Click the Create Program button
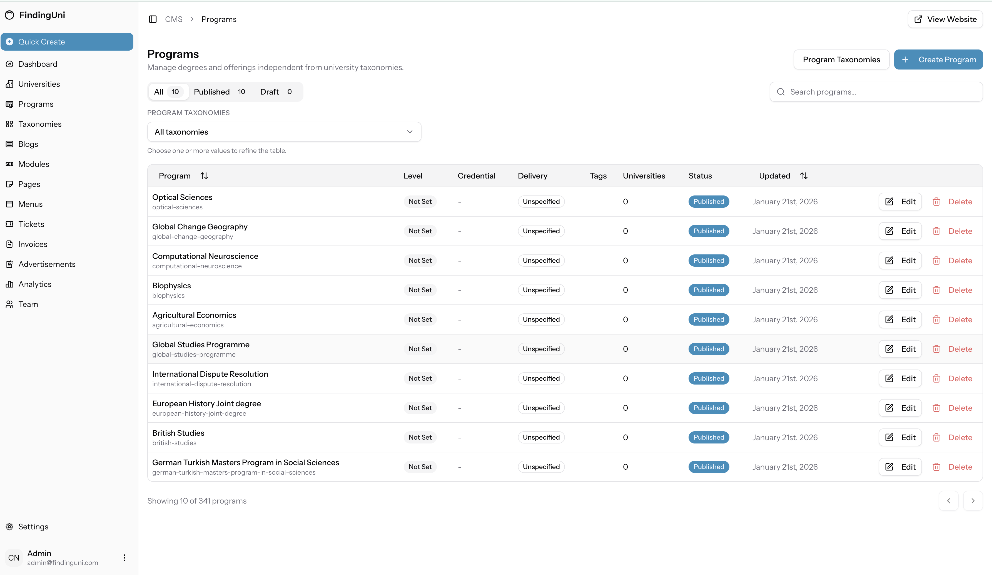This screenshot has width=992, height=575. (x=938, y=60)
